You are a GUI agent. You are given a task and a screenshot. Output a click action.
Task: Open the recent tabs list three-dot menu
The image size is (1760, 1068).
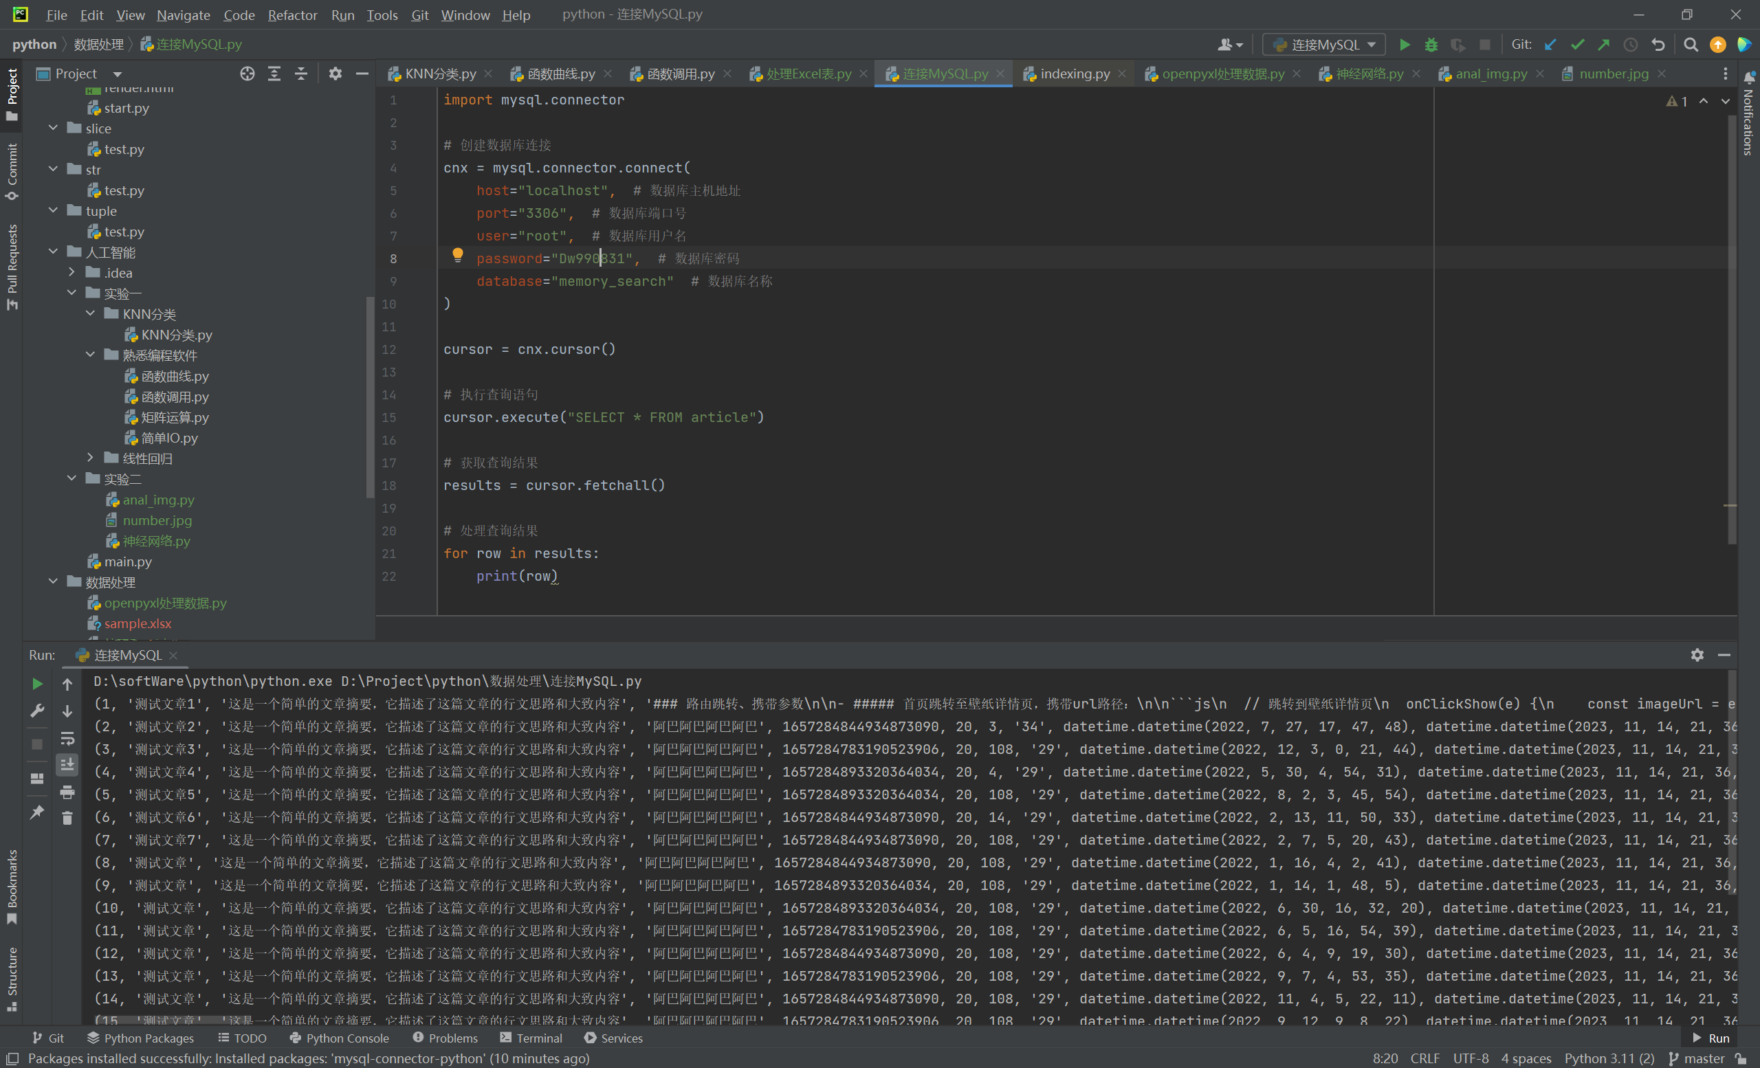coord(1725,74)
